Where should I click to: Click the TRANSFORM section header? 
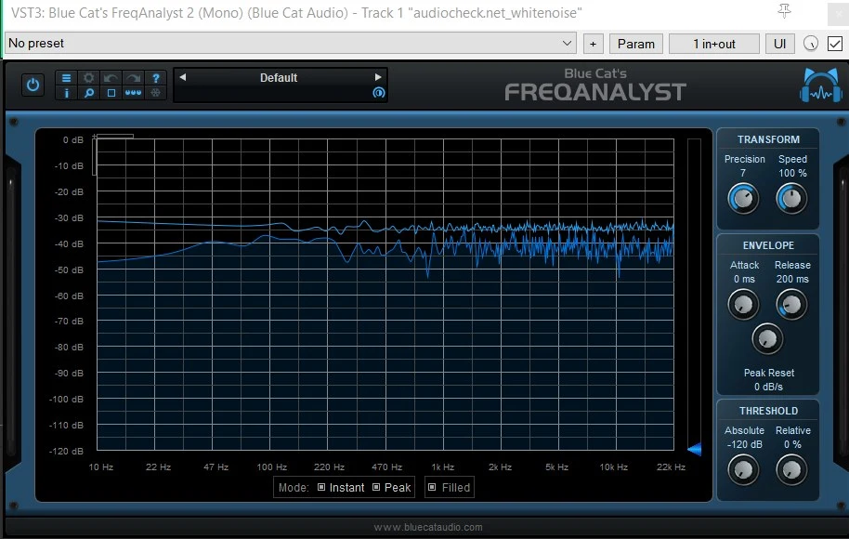[768, 139]
